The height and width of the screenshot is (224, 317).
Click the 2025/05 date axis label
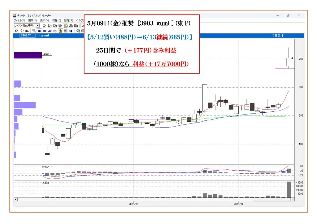[x=134, y=204]
